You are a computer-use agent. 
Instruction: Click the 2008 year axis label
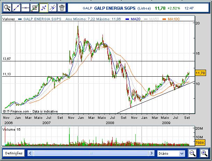[110, 123]
